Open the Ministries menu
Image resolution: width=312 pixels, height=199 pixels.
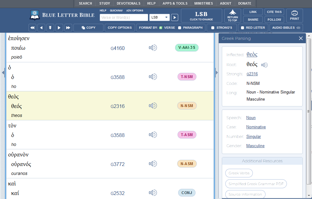click(x=204, y=4)
